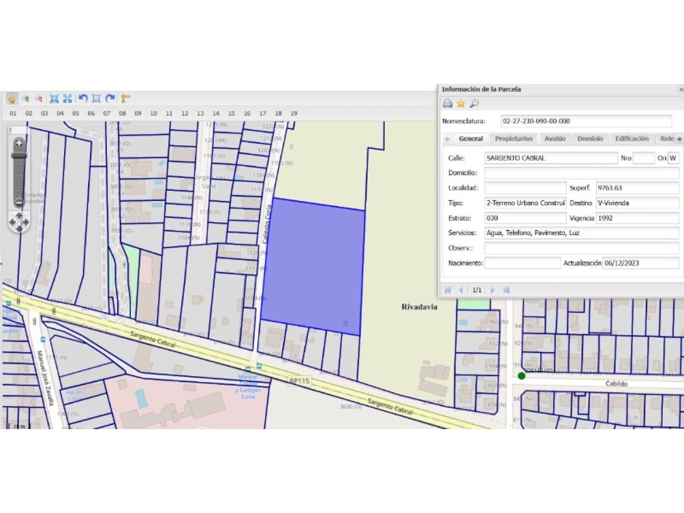Click the vertical zoom slider handle
Screen dimensions: 684x513
(x=19, y=156)
